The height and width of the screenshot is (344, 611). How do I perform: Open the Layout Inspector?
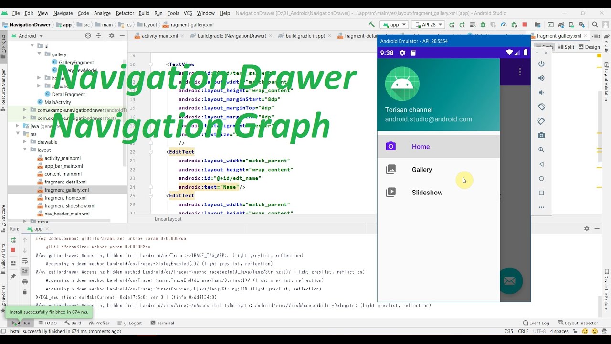pos(578,323)
